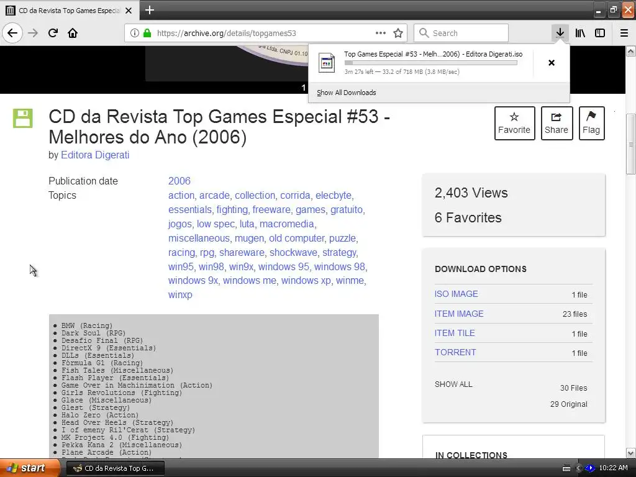Click 'MK Project 4.0 (Fighting)' list entry

[115, 437]
